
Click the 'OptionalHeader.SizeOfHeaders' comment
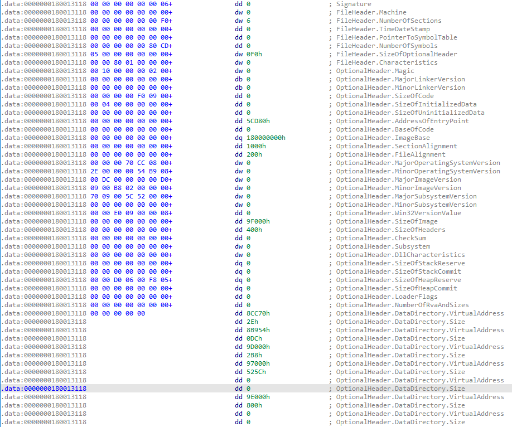(x=391, y=230)
